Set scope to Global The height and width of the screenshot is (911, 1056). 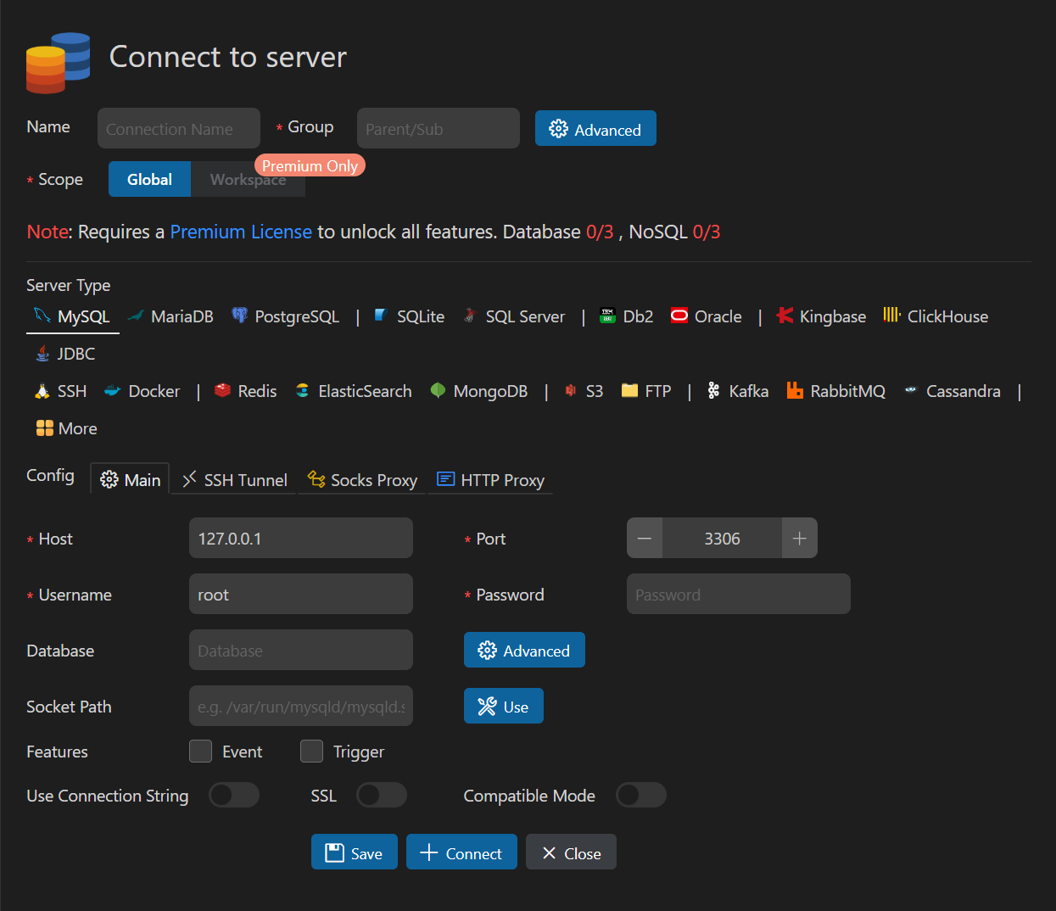coord(149,179)
